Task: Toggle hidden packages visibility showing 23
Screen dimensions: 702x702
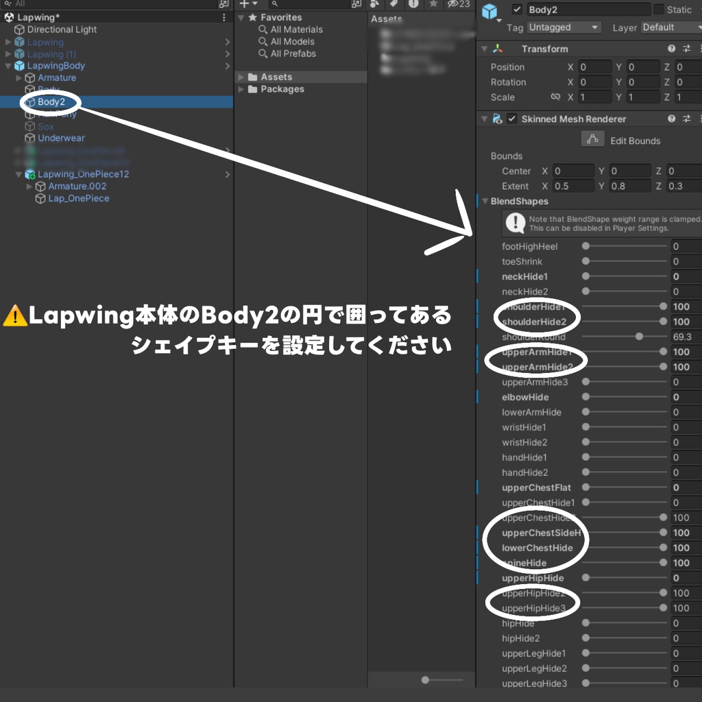Action: coord(459,4)
